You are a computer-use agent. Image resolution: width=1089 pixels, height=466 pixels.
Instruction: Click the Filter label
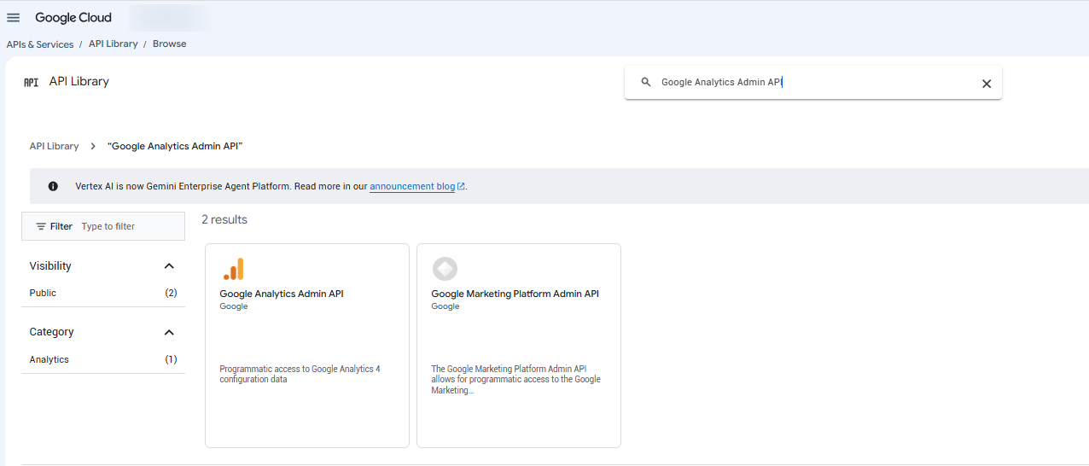point(61,226)
